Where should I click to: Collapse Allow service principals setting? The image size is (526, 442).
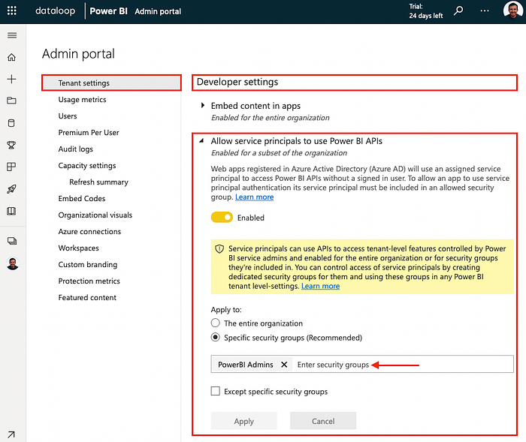(201, 141)
